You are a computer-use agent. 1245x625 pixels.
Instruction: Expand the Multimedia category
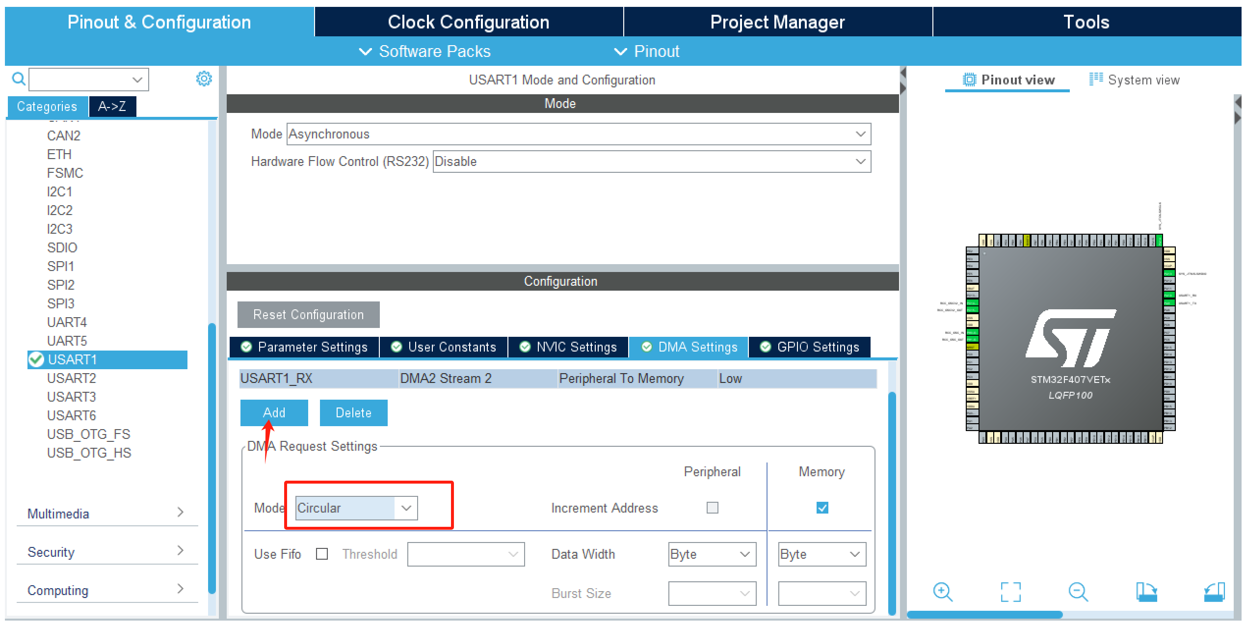(106, 514)
